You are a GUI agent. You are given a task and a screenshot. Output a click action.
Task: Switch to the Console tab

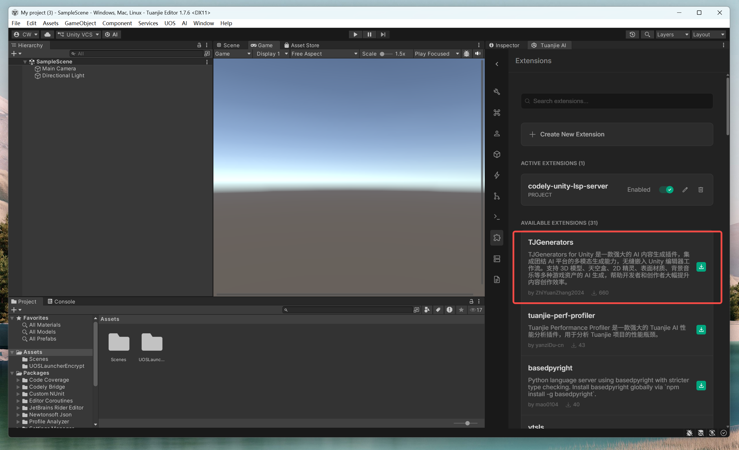coord(61,301)
